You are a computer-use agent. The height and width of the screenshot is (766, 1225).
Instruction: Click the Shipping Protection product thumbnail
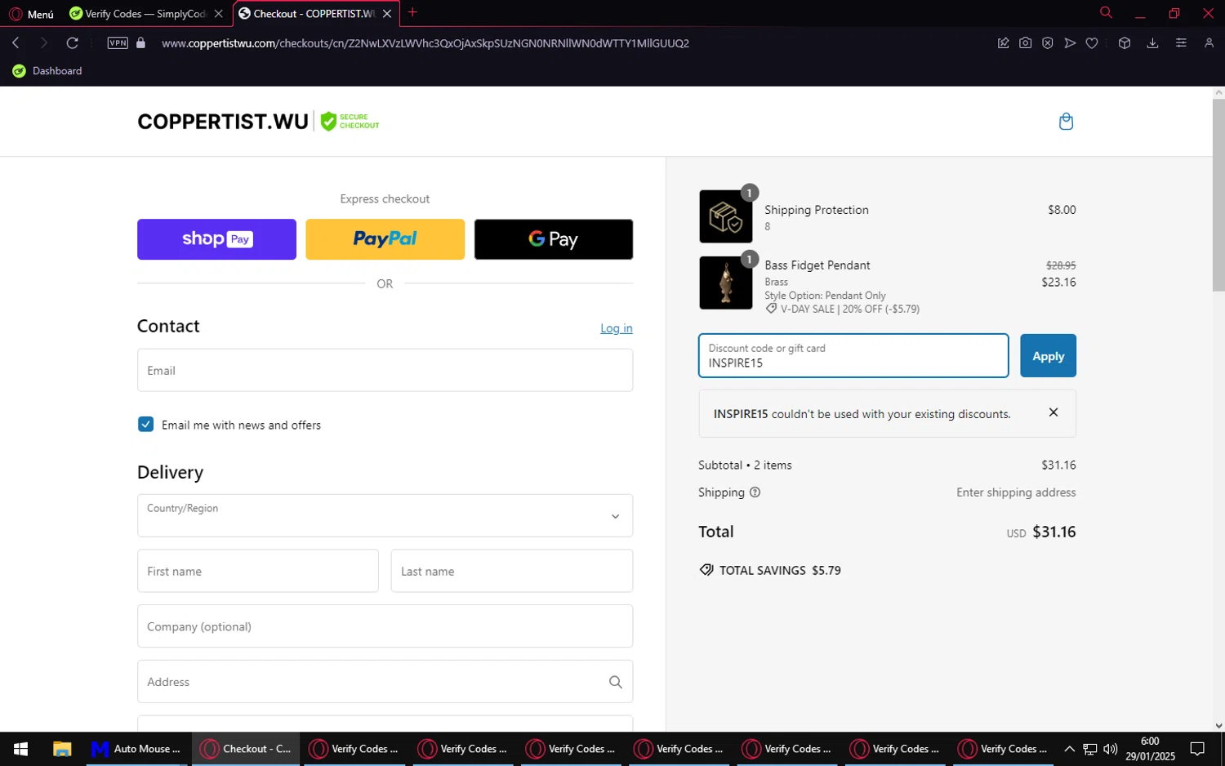725,216
